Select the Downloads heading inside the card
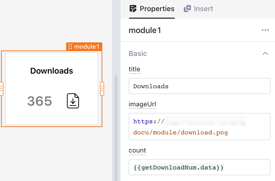This screenshot has height=181, width=275. 52,71
